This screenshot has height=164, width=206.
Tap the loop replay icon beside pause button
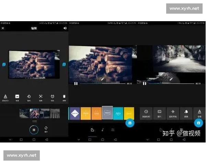click(46, 129)
